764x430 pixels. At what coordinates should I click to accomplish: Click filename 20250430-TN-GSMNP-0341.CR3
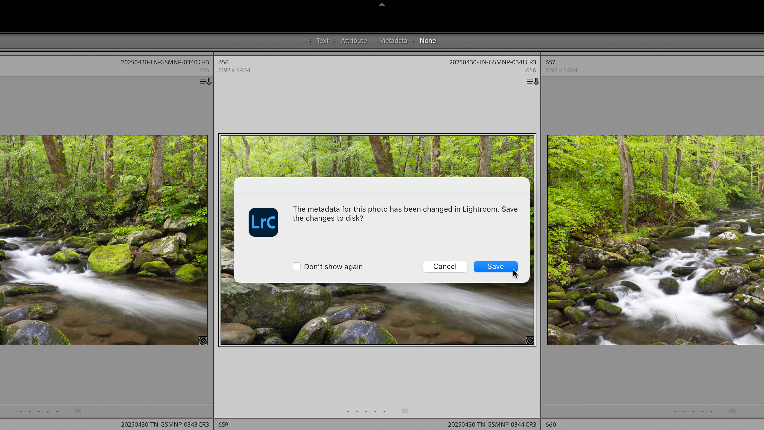click(493, 62)
